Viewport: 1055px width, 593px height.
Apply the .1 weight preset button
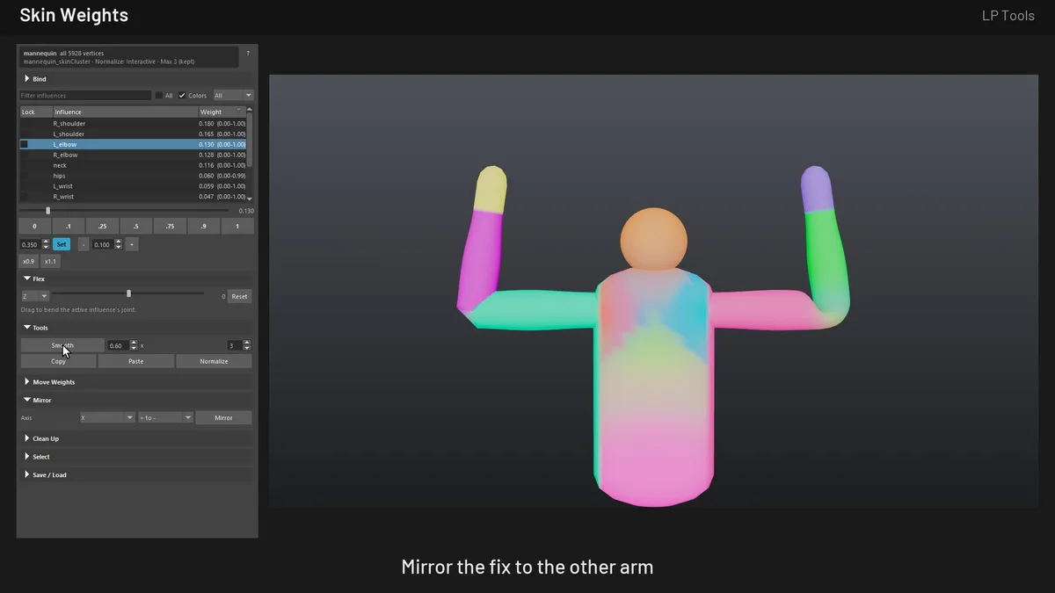(x=69, y=227)
